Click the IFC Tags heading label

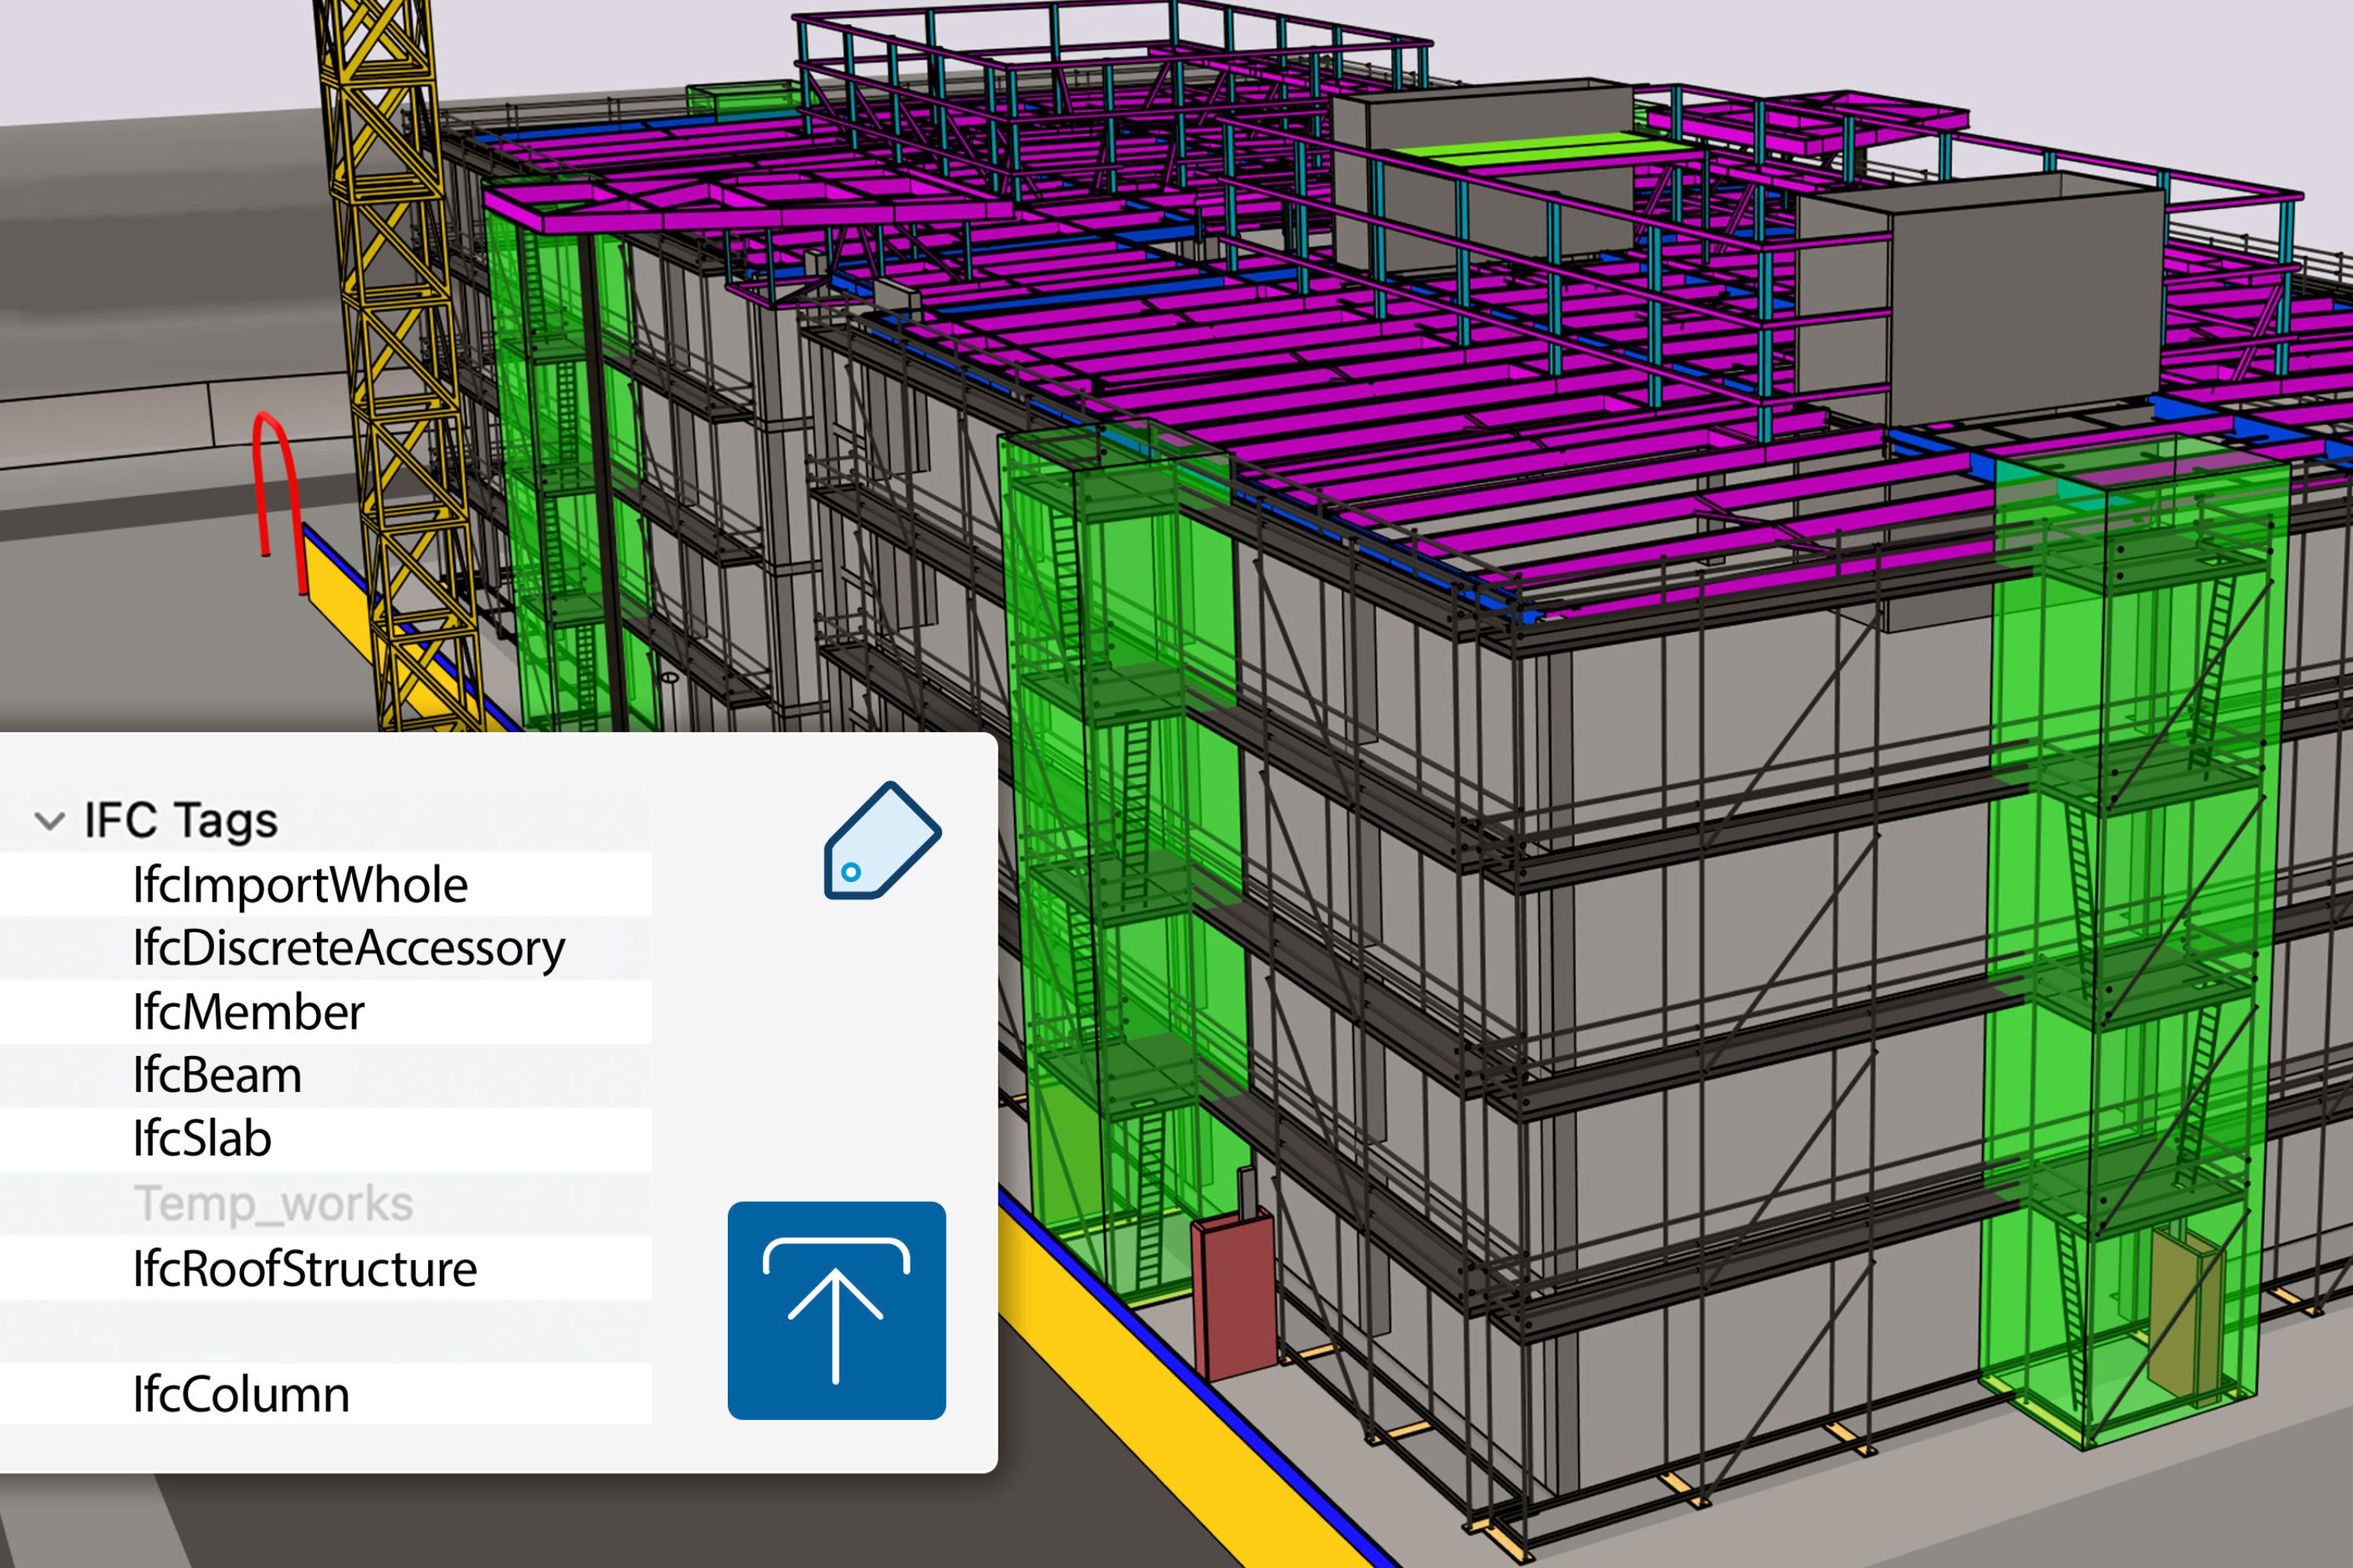tap(181, 821)
